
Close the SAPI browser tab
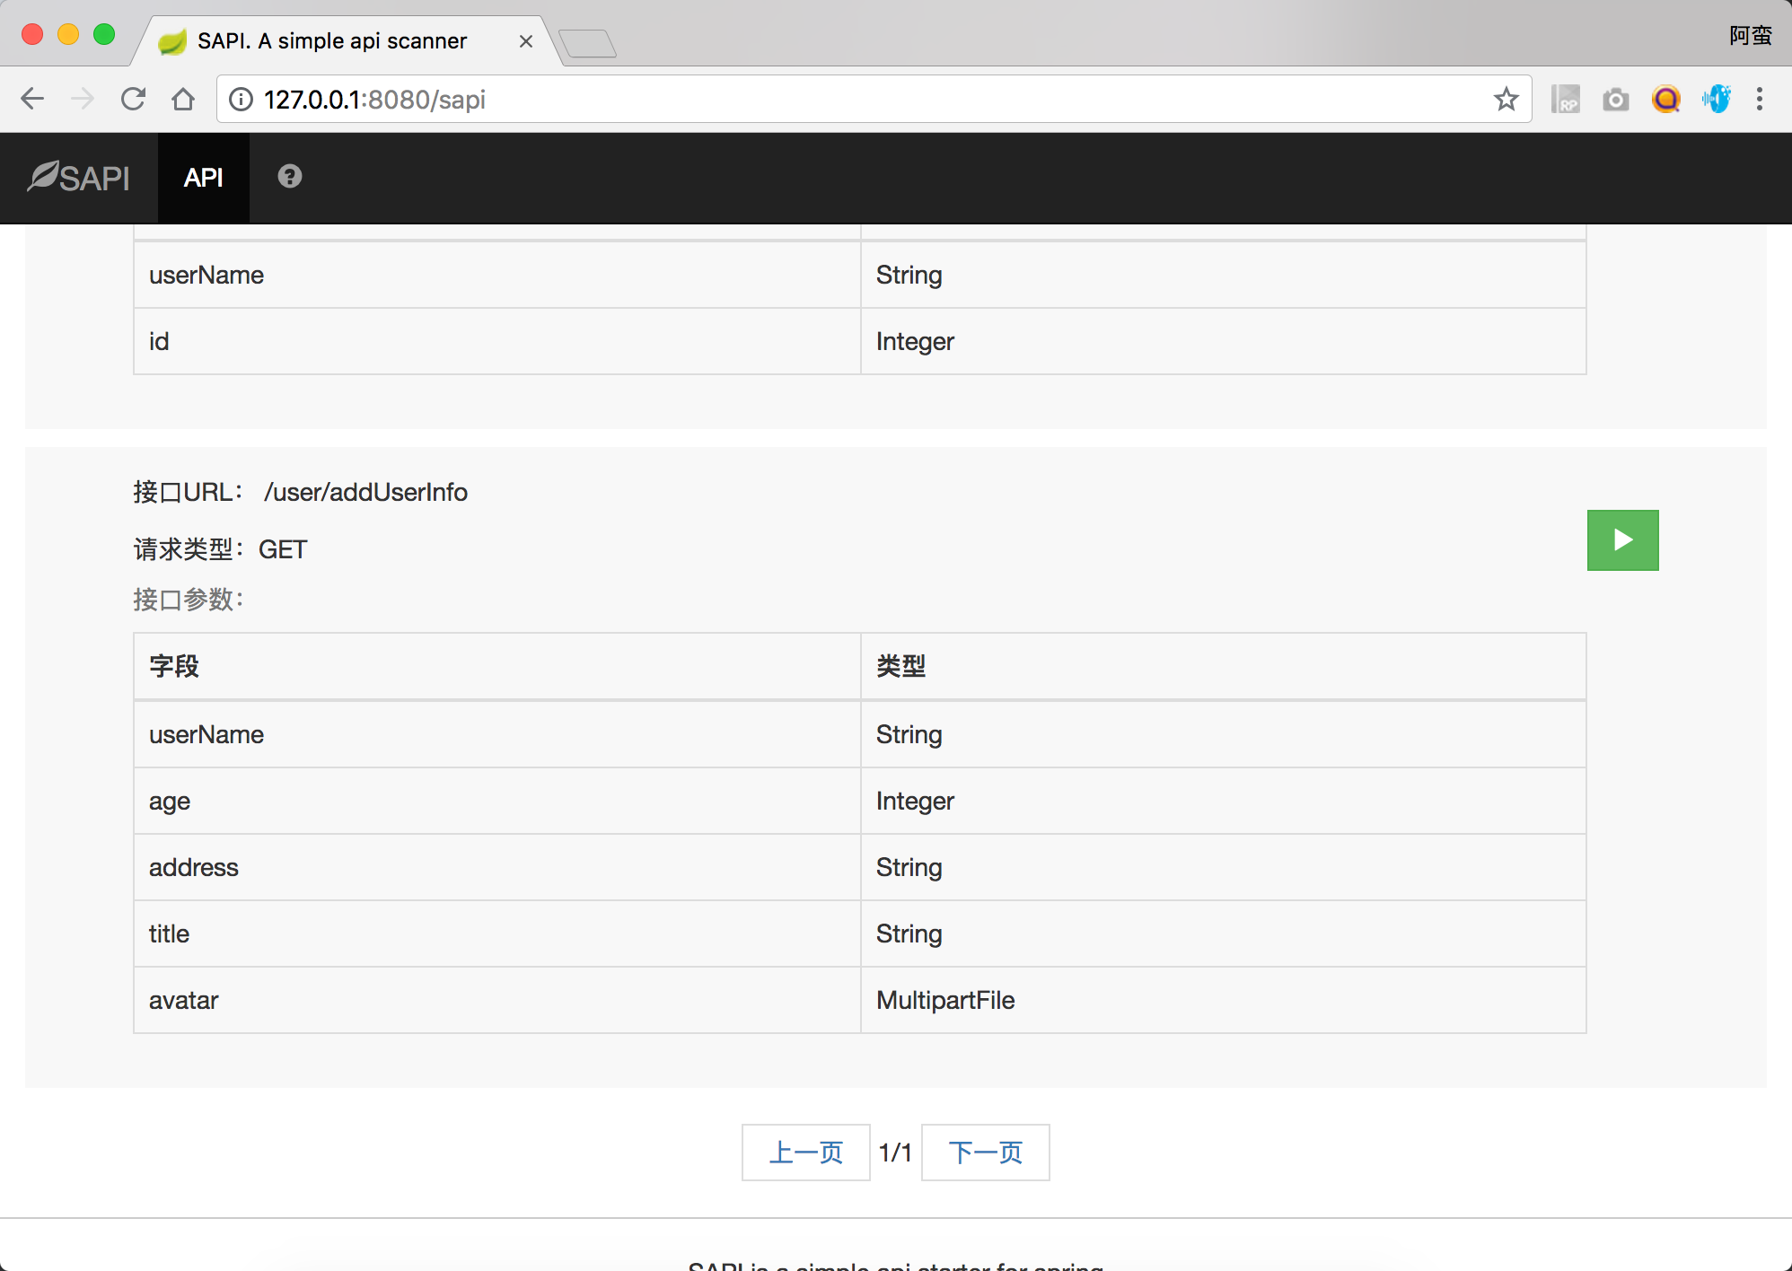pyautogui.click(x=526, y=41)
